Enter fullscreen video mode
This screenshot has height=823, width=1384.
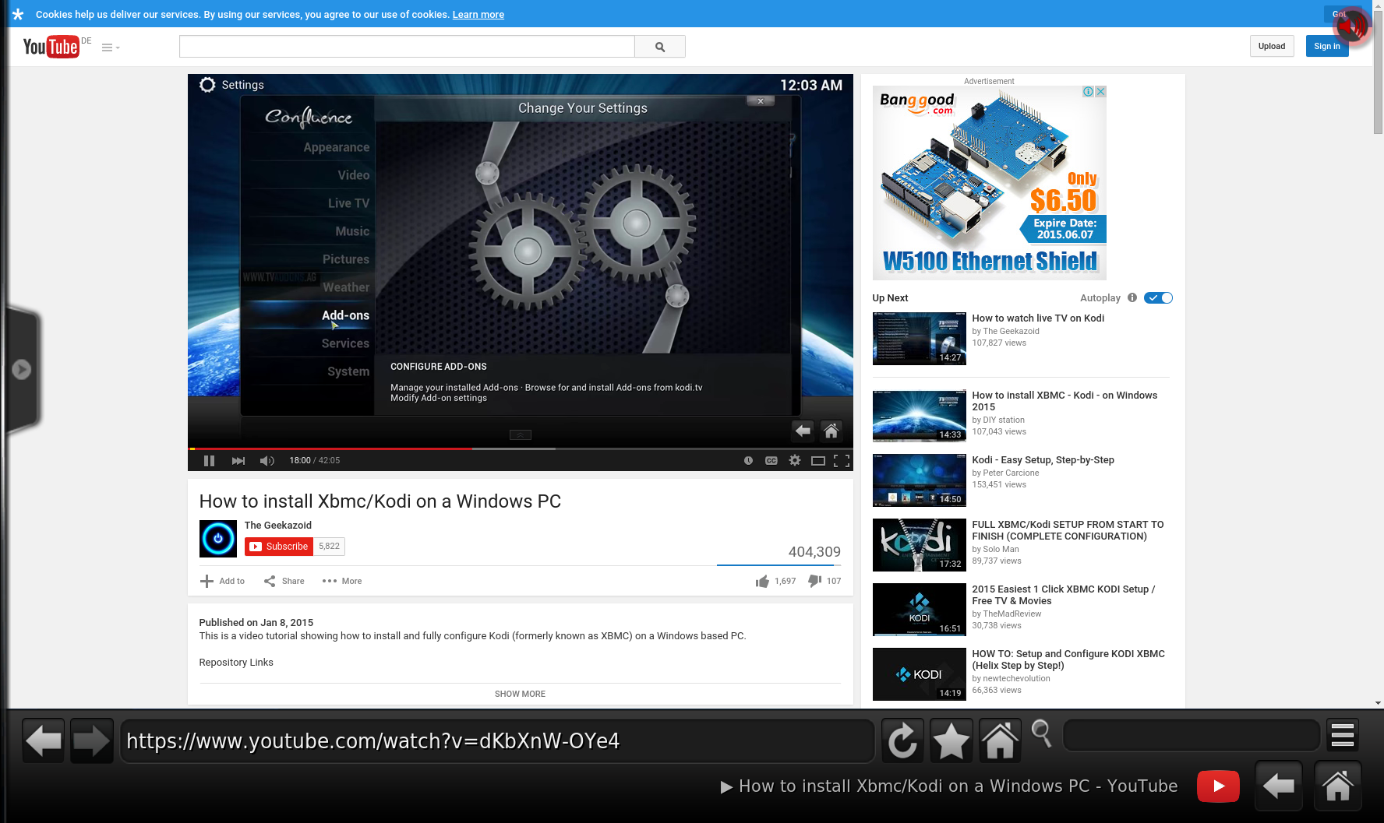click(x=842, y=461)
